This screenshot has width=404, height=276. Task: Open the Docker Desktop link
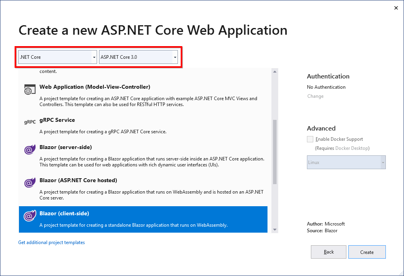352,148
